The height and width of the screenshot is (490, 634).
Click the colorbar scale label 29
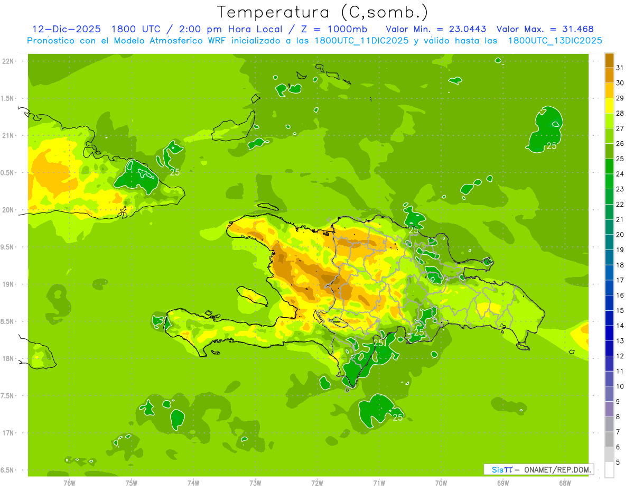[620, 98]
